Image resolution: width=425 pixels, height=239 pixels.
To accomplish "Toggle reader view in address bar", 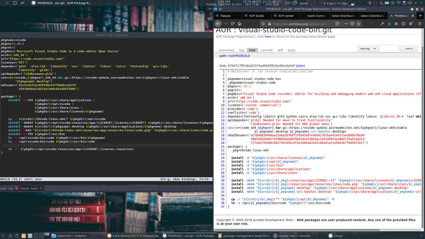I will 337,24.
